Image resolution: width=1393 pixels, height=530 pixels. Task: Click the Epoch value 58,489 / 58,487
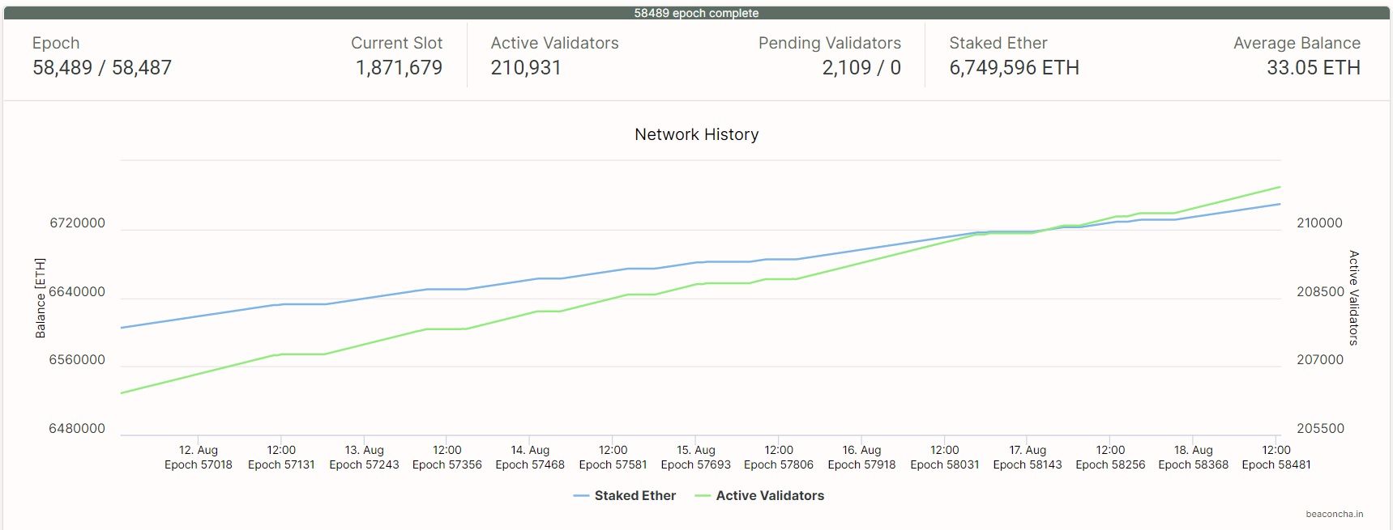tap(102, 68)
